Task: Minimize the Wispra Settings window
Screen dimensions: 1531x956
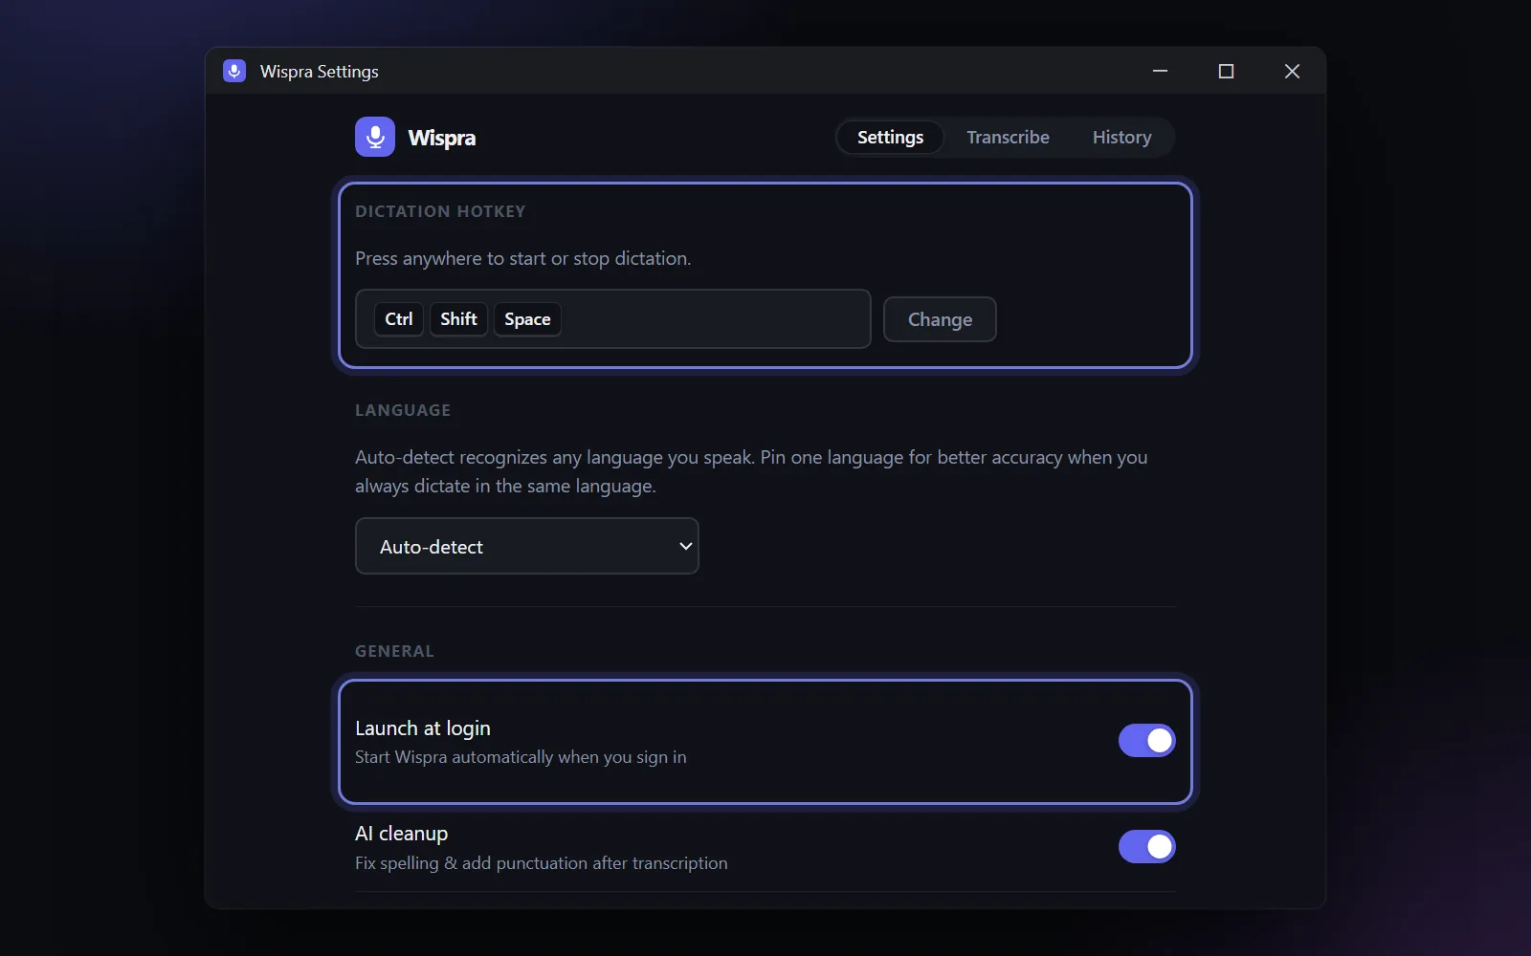Action: (1160, 71)
